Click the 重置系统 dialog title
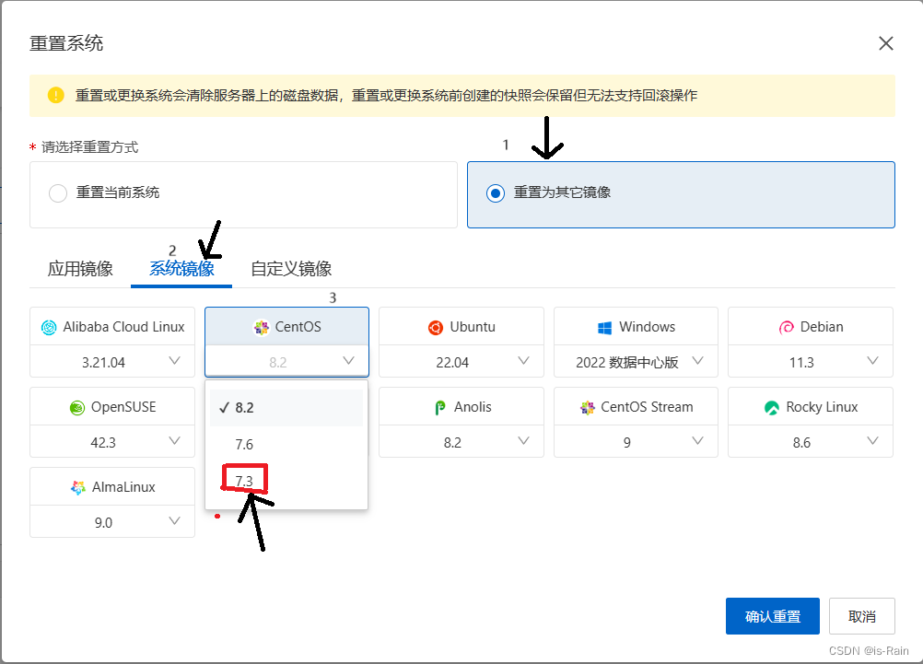The height and width of the screenshot is (664, 923). (66, 43)
